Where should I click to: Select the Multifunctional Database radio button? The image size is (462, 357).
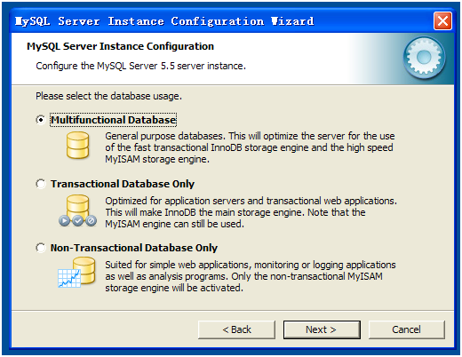[x=41, y=120]
